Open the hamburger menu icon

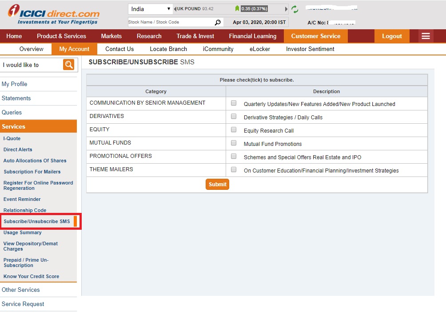426,36
